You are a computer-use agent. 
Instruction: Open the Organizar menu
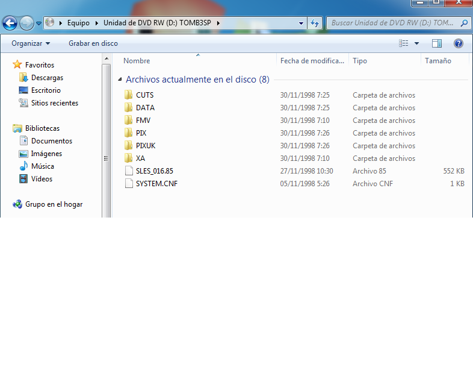[x=31, y=43]
